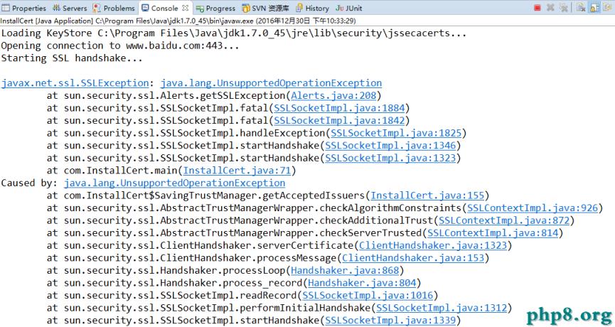
Task: Jump to SSLContextImpl.java:926
Action: click(x=533, y=208)
